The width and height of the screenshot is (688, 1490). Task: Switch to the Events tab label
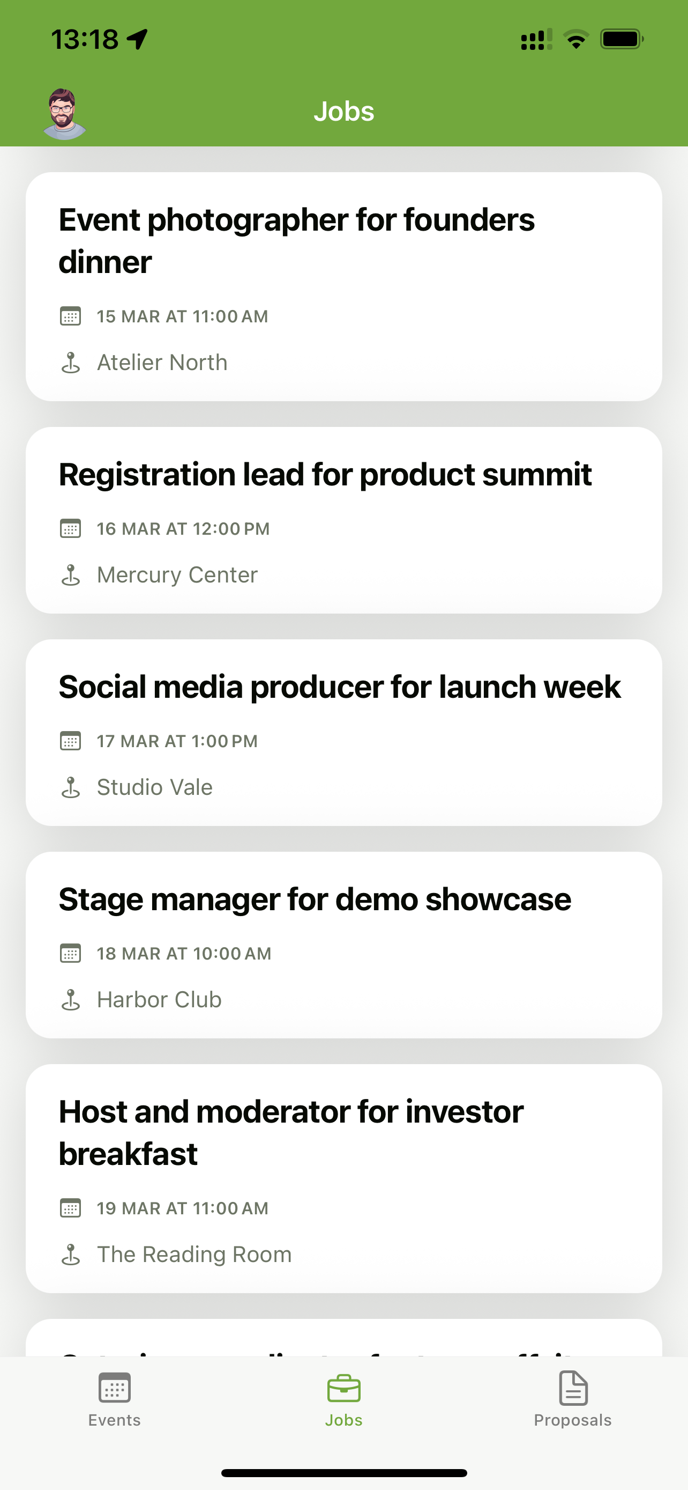tap(114, 1420)
